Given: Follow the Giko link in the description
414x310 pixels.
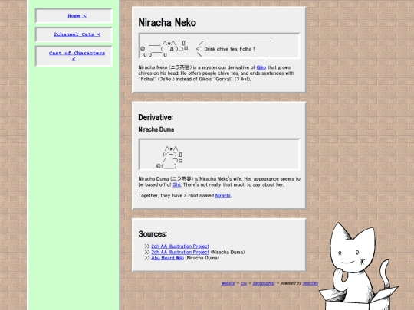Looking at the screenshot, I should 261,67.
